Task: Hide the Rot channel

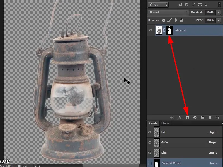Action: (x=150, y=132)
